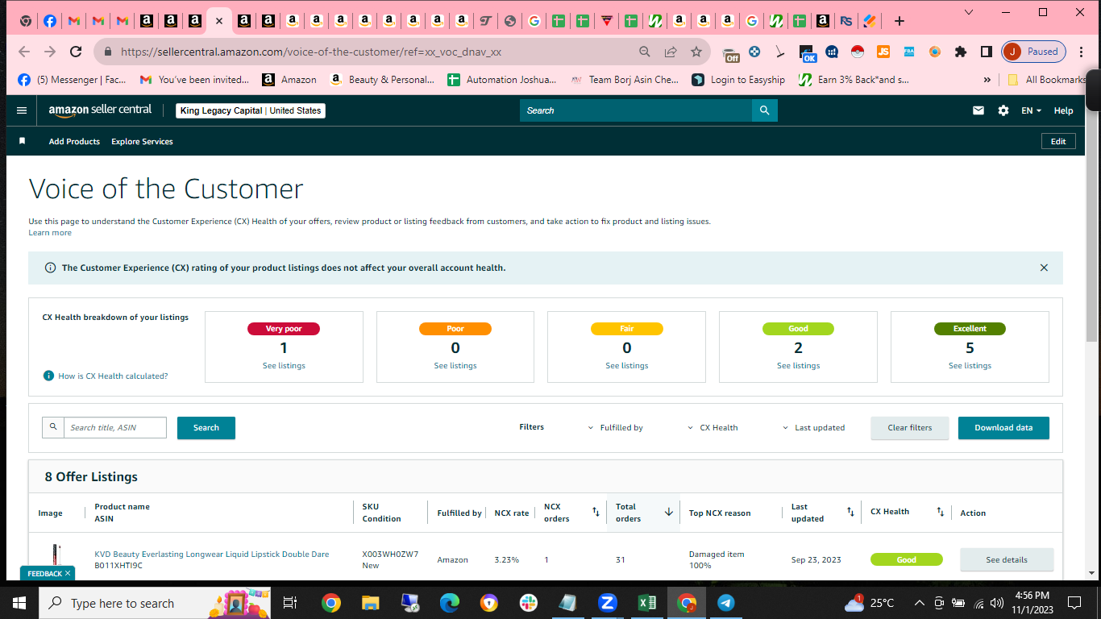This screenshot has width=1101, height=619.
Task: Sort listings by CX Health column
Action: click(x=940, y=512)
